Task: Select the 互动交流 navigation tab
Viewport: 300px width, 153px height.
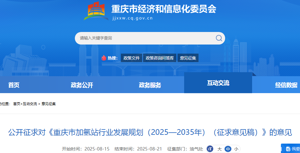Action: pyautogui.click(x=218, y=83)
